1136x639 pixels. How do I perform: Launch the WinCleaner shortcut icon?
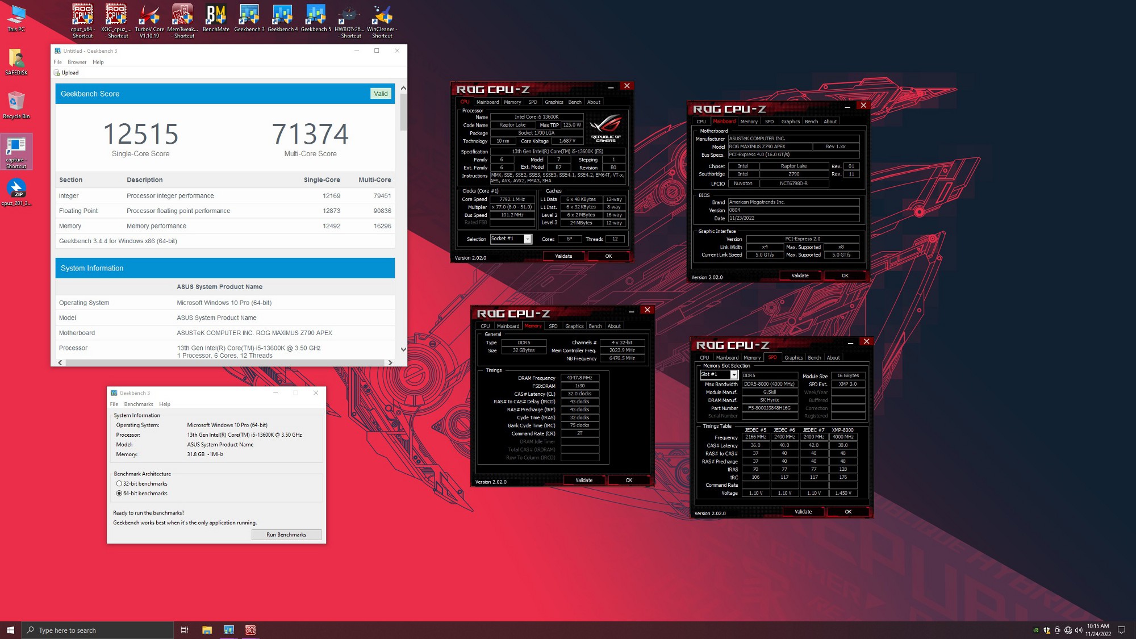[382, 20]
